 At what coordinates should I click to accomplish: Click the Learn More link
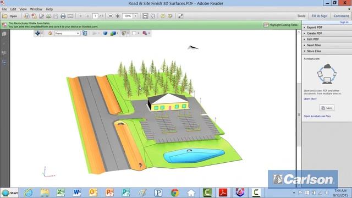pos(310,99)
